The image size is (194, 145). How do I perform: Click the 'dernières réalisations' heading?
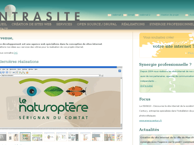(x=19, y=61)
